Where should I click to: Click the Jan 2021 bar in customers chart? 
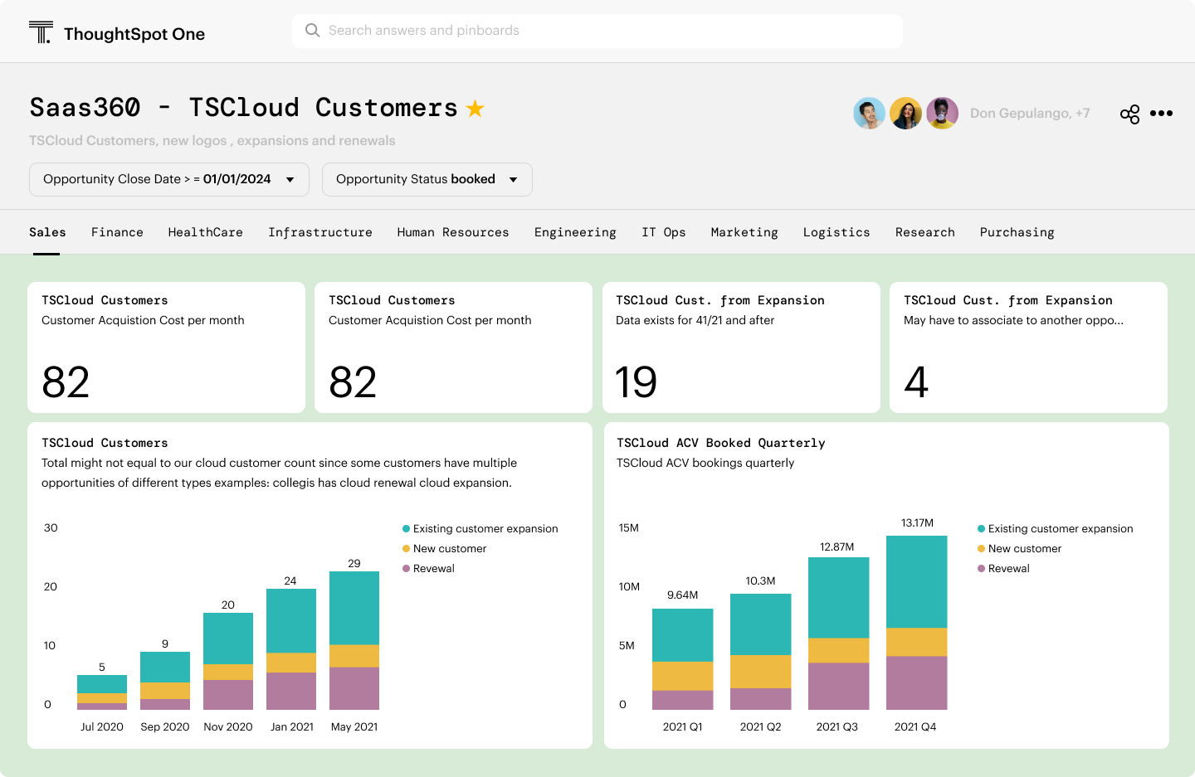(291, 649)
